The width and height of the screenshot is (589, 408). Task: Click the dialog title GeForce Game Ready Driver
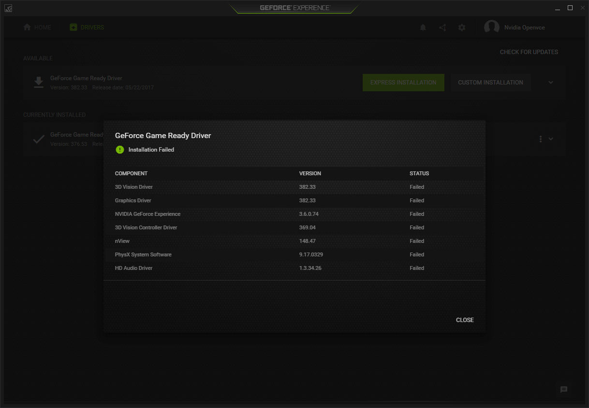163,136
